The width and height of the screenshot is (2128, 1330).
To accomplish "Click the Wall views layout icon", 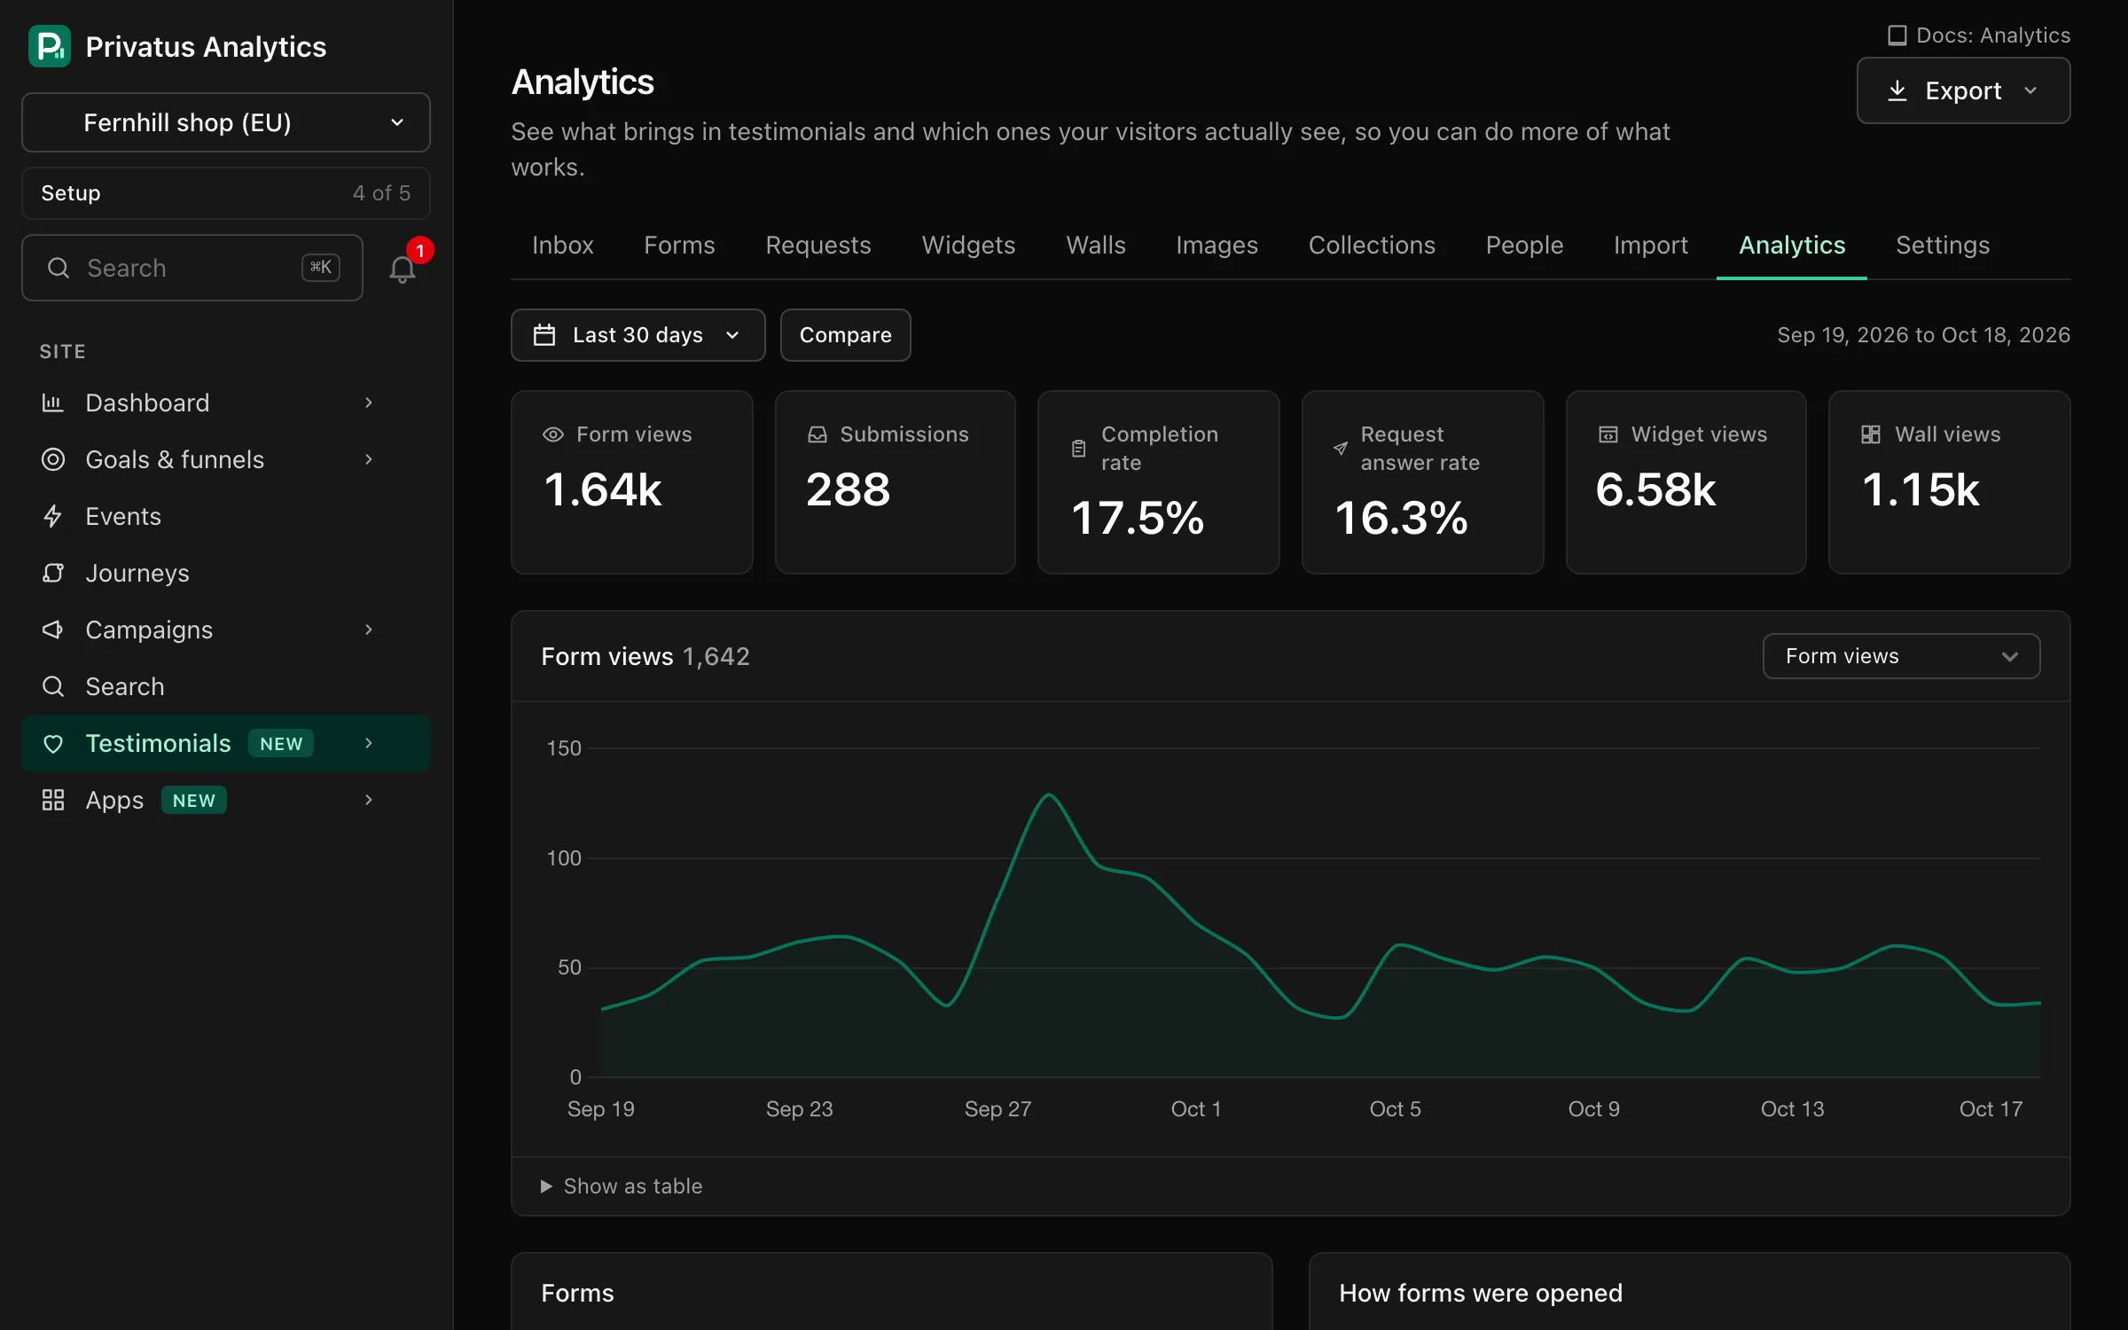I will tap(1871, 434).
